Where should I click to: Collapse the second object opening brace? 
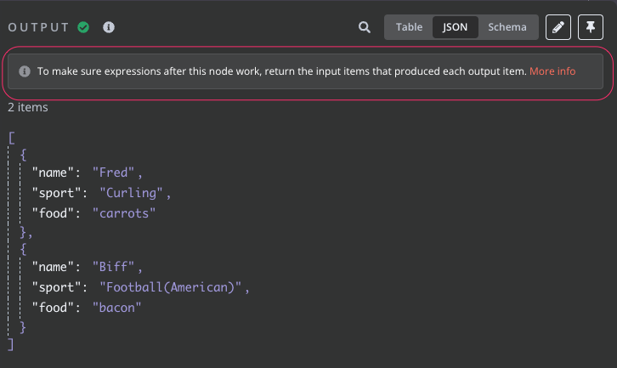23,249
